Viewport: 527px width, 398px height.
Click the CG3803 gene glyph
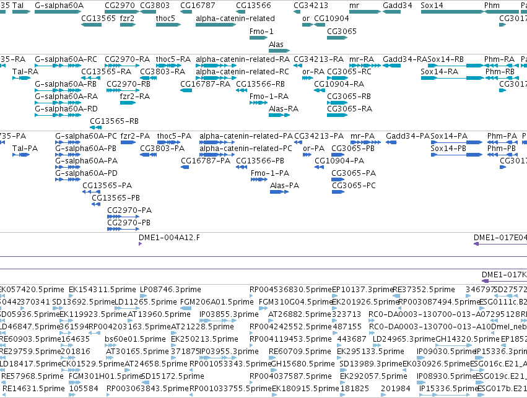(148, 12)
